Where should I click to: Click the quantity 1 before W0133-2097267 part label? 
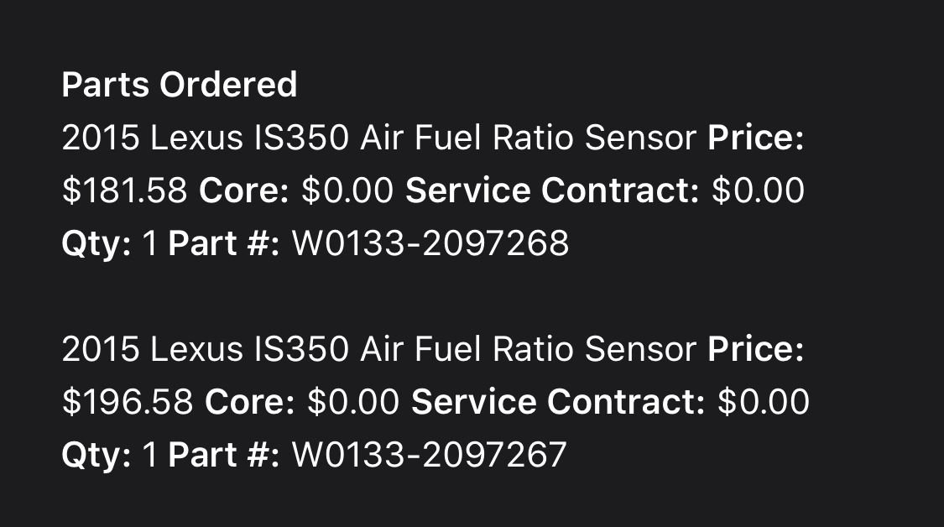click(151, 456)
